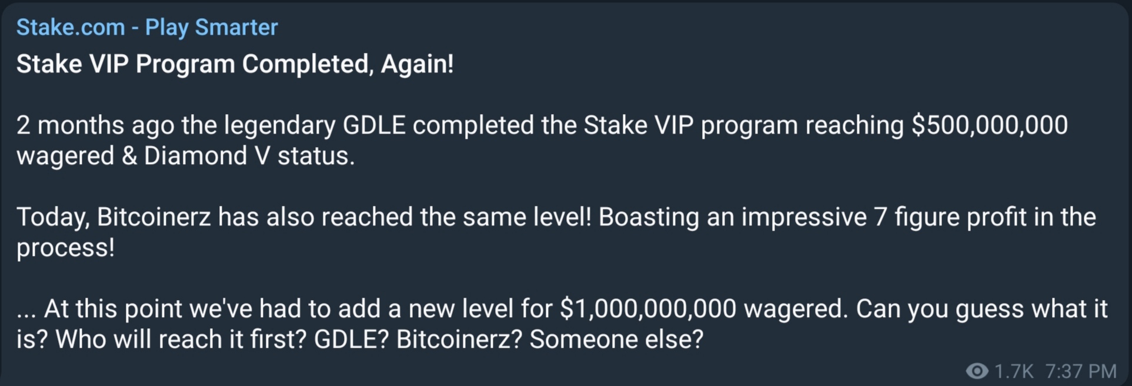Click the word process! in the message
Screen dimensions: 1132x386
pyautogui.click(x=65, y=248)
